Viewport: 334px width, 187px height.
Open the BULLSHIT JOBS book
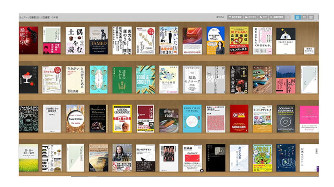[x=216, y=80]
